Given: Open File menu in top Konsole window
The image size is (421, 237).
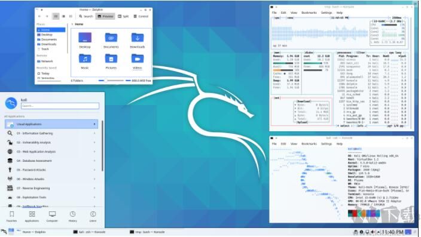Looking at the screenshot, I should (274, 13).
